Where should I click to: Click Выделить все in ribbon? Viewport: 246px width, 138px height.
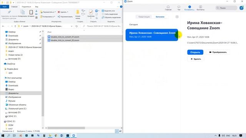click(x=108, y=11)
